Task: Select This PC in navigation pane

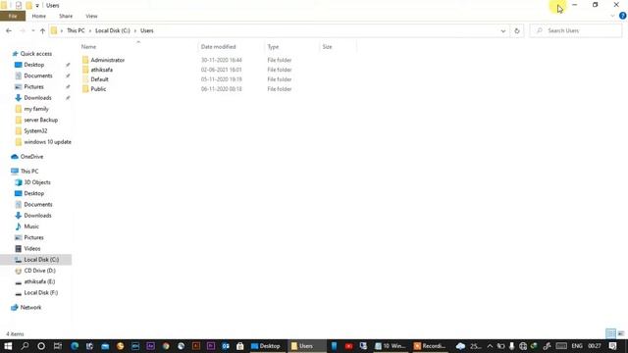Action: (x=29, y=172)
